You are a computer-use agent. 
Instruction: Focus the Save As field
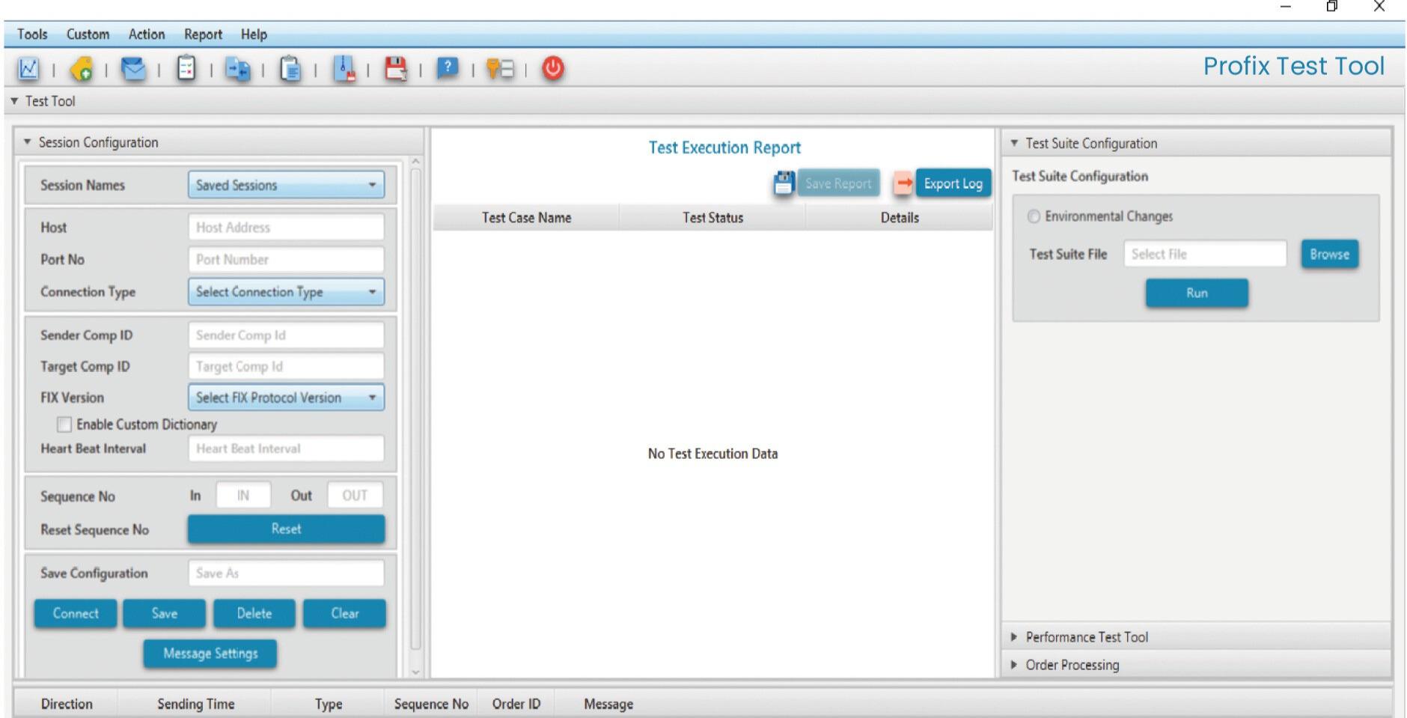pyautogui.click(x=286, y=574)
